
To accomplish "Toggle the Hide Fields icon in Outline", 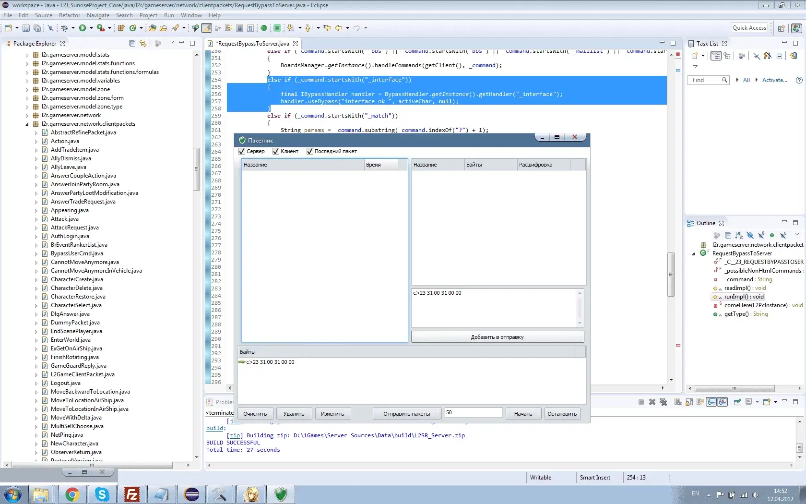I will point(750,235).
